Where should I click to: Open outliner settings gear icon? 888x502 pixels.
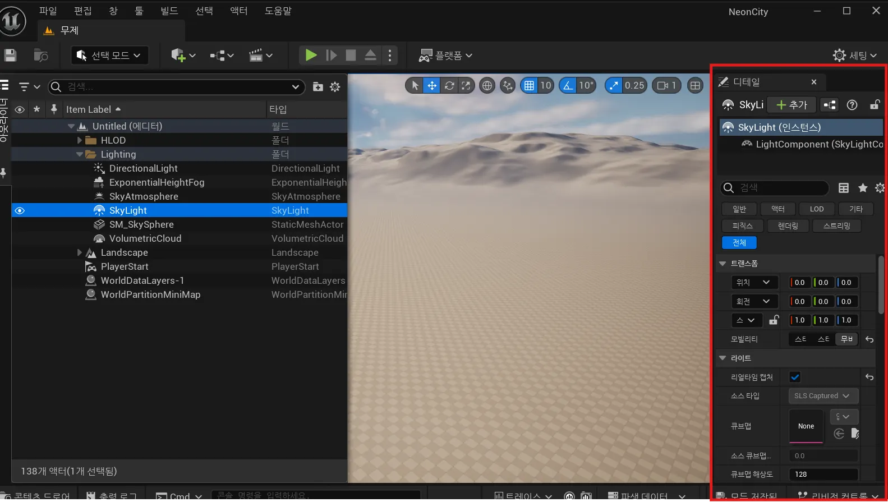pyautogui.click(x=335, y=87)
